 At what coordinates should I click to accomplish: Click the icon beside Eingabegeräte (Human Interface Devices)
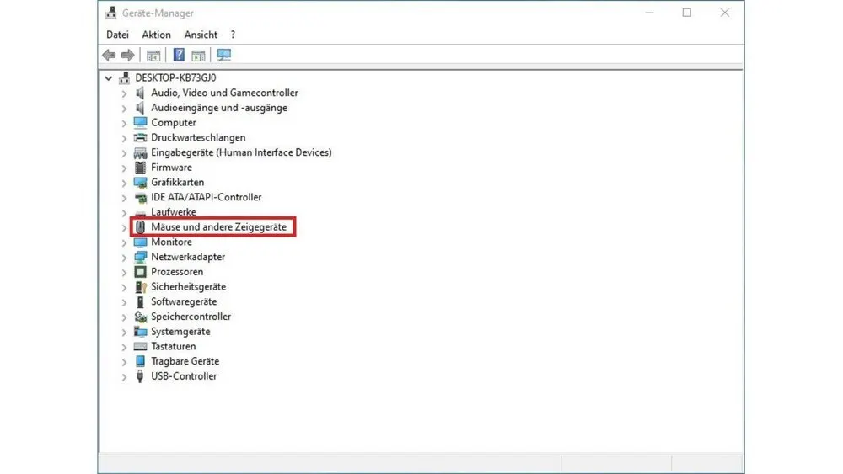pos(140,153)
